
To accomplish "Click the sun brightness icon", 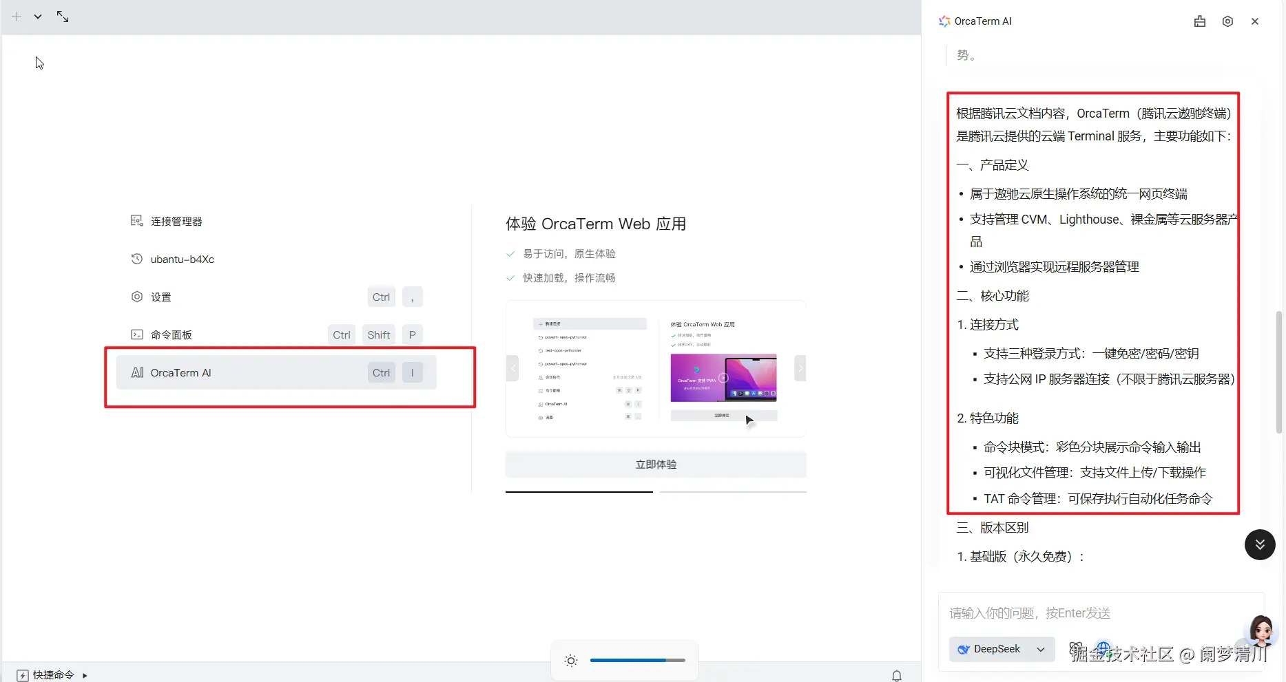I will coord(571,661).
